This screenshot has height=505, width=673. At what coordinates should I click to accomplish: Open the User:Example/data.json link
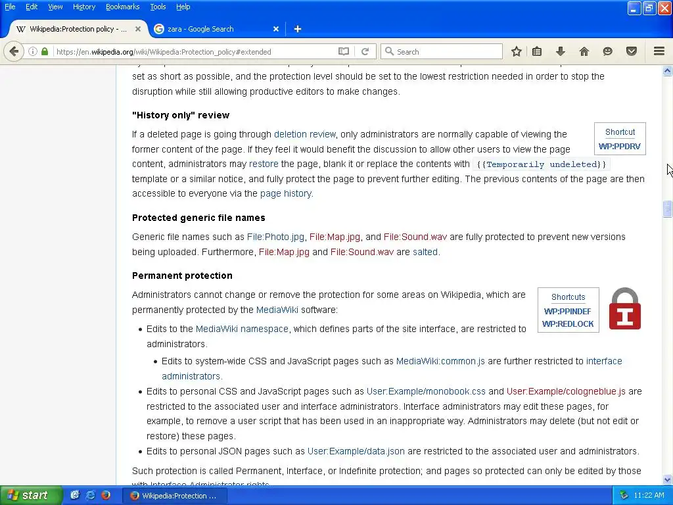356,451
